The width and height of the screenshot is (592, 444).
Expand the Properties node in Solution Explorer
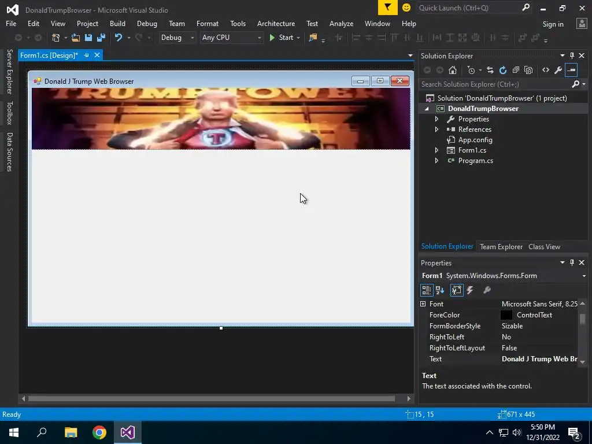pos(437,119)
